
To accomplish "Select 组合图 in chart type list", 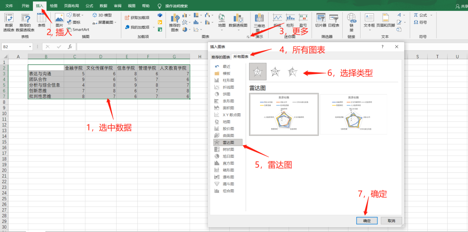I will (x=228, y=191).
